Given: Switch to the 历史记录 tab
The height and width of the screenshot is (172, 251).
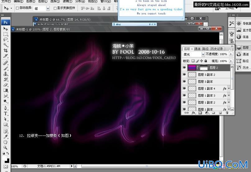Looking at the screenshot, I should [x=217, y=49].
